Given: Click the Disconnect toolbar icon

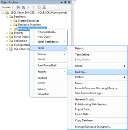Looking at the screenshot, I should coord(23,7).
